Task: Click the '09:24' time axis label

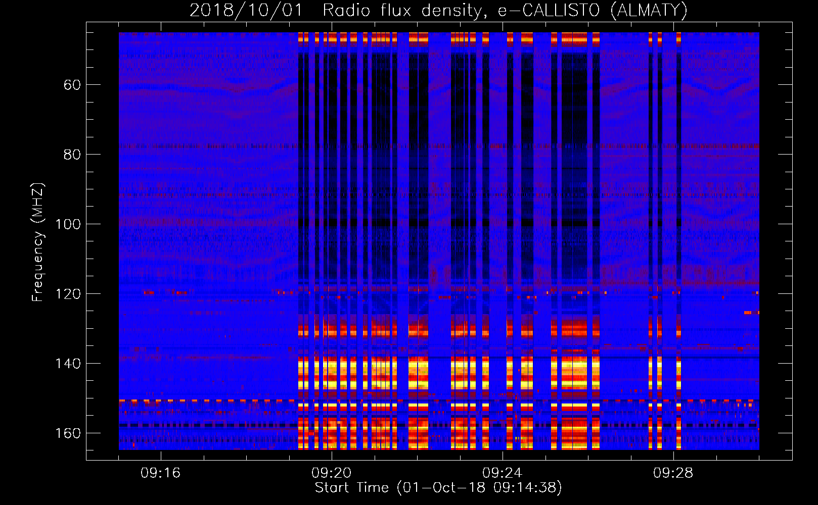Action: click(502, 473)
